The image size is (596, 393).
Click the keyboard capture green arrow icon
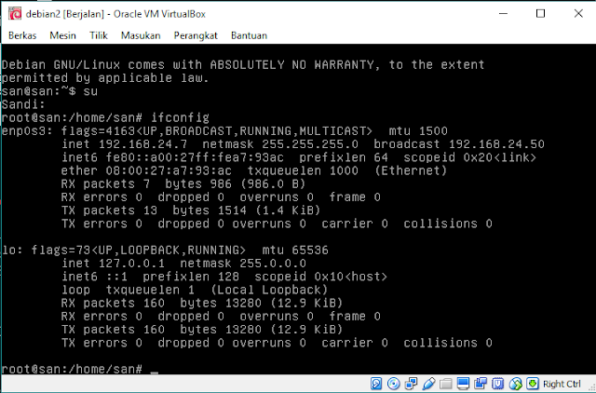(x=533, y=384)
